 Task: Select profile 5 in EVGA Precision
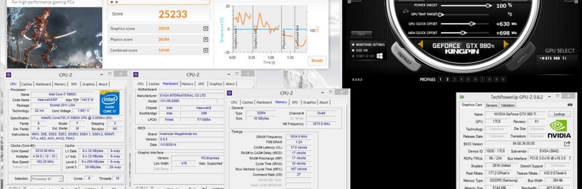[468, 79]
